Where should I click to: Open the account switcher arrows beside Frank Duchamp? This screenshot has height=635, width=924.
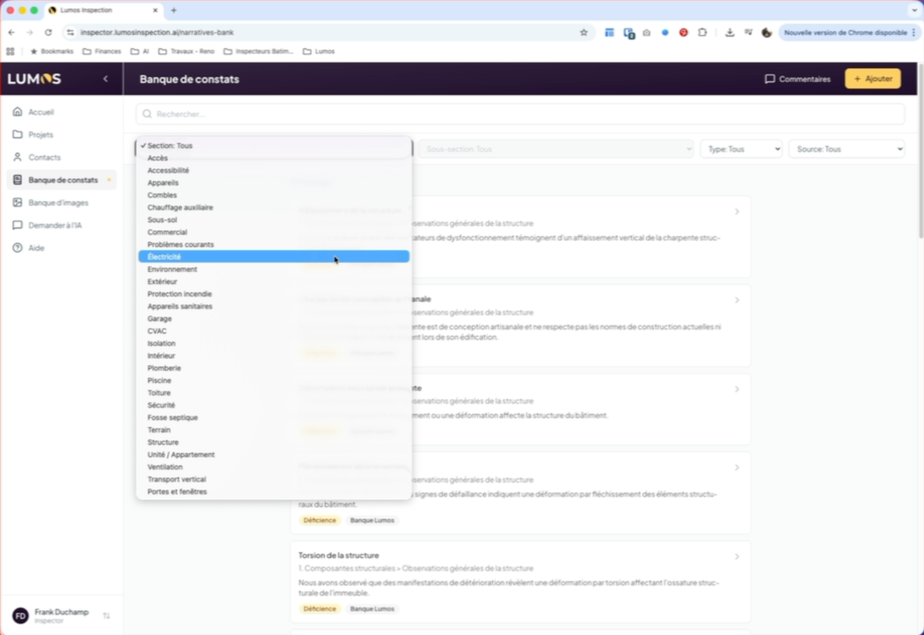[106, 616]
